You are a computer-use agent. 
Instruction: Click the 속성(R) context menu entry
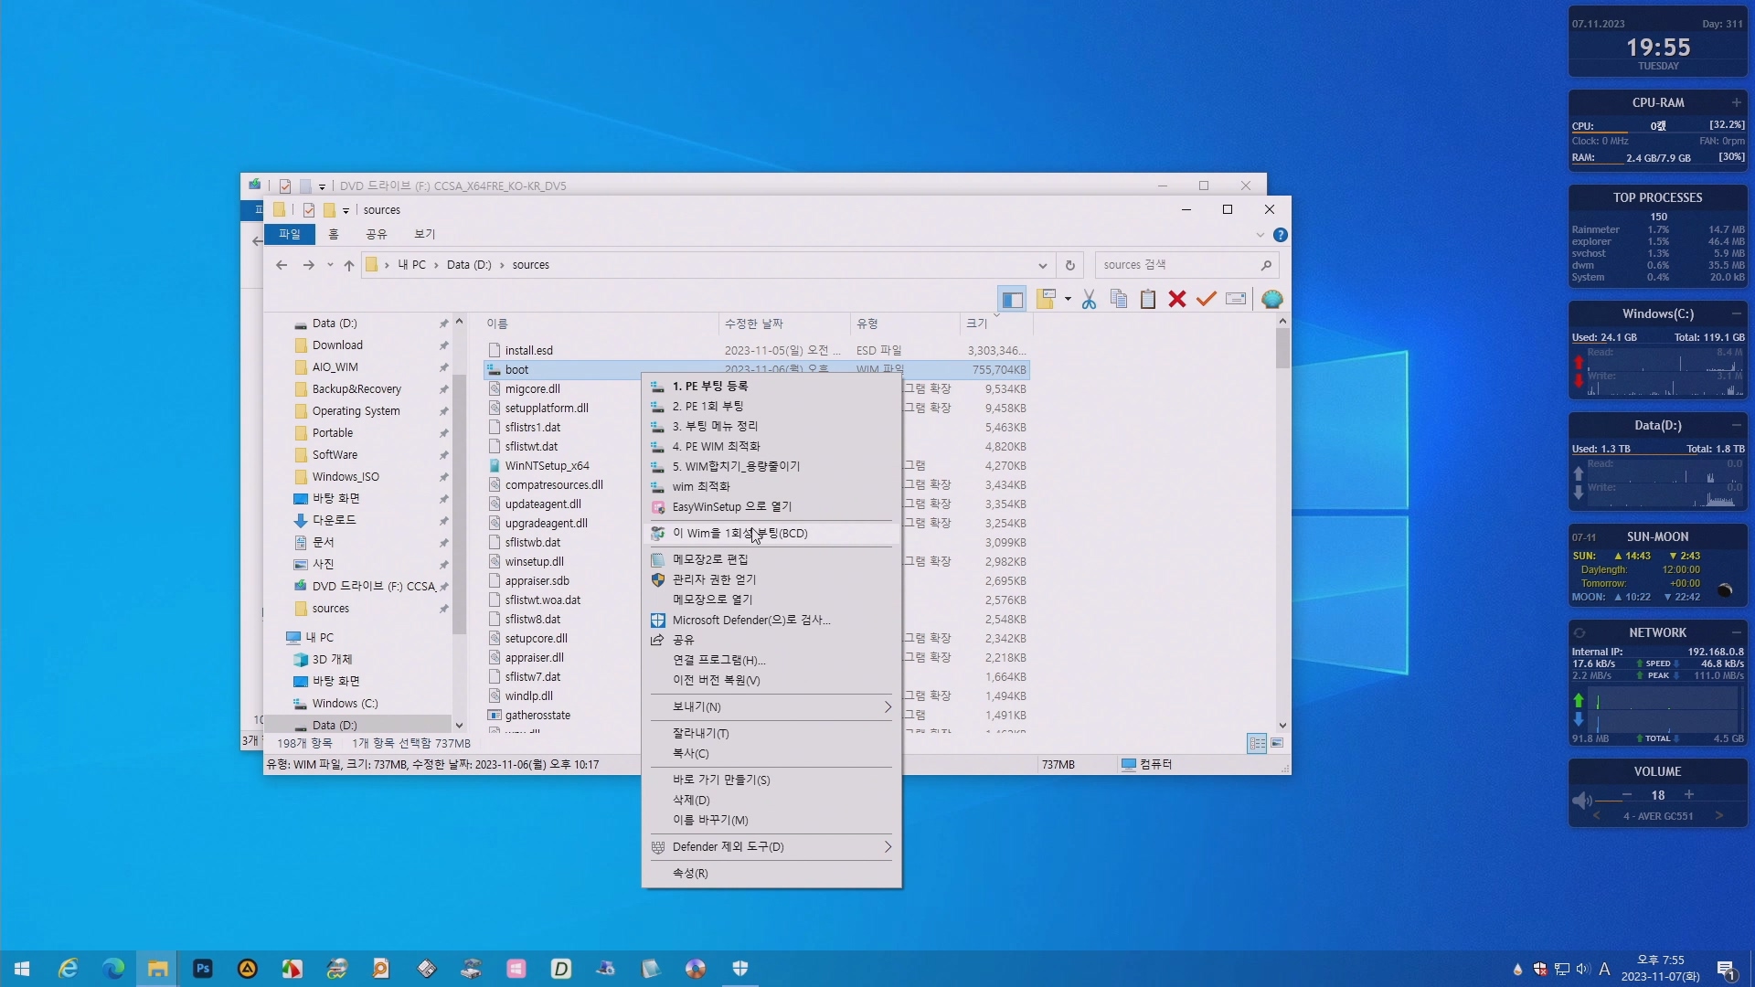pos(690,874)
